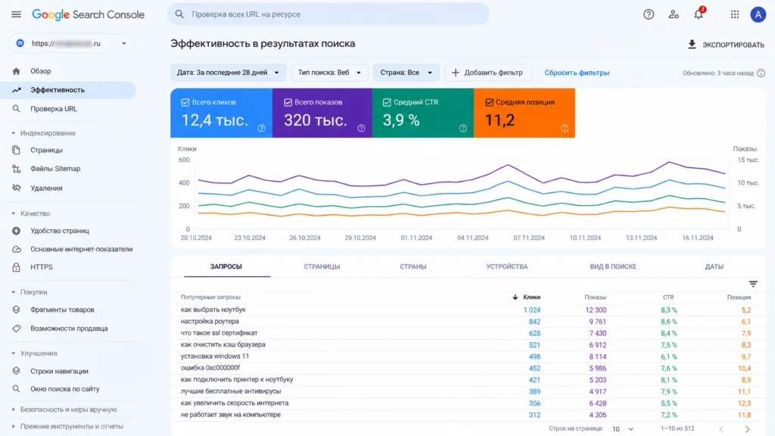775x436 pixels.
Task: Click the Фрагменты товаров layers icon
Action: click(17, 310)
